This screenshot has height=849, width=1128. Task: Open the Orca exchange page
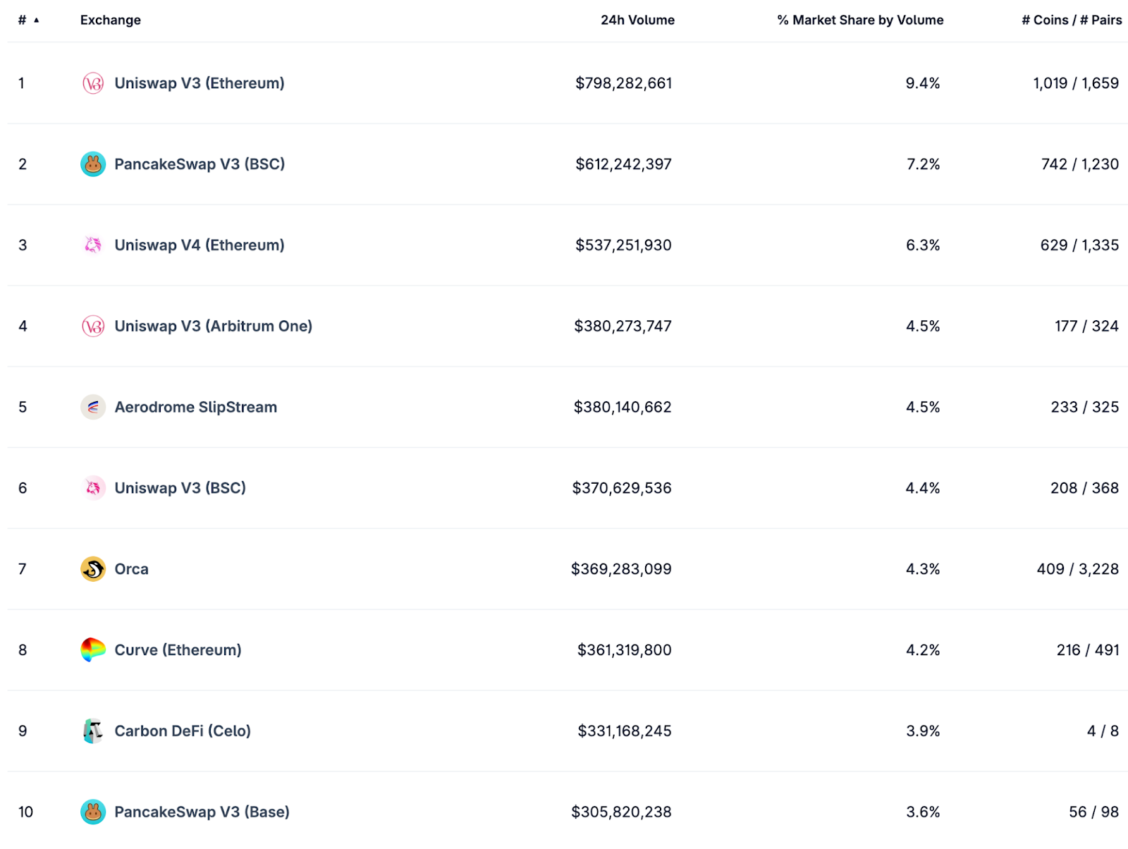[x=131, y=568]
